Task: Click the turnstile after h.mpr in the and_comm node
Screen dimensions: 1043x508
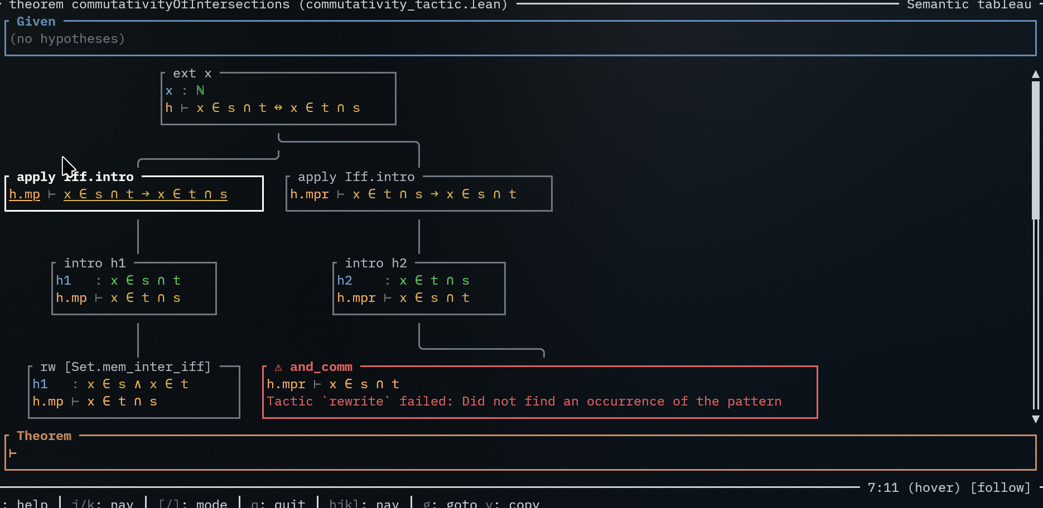Action: click(x=317, y=384)
